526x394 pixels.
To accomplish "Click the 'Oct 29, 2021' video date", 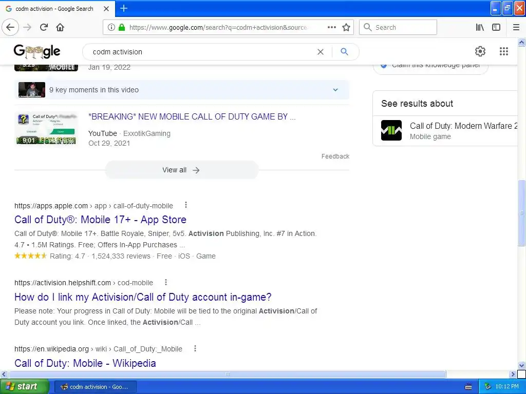I will 109,143.
